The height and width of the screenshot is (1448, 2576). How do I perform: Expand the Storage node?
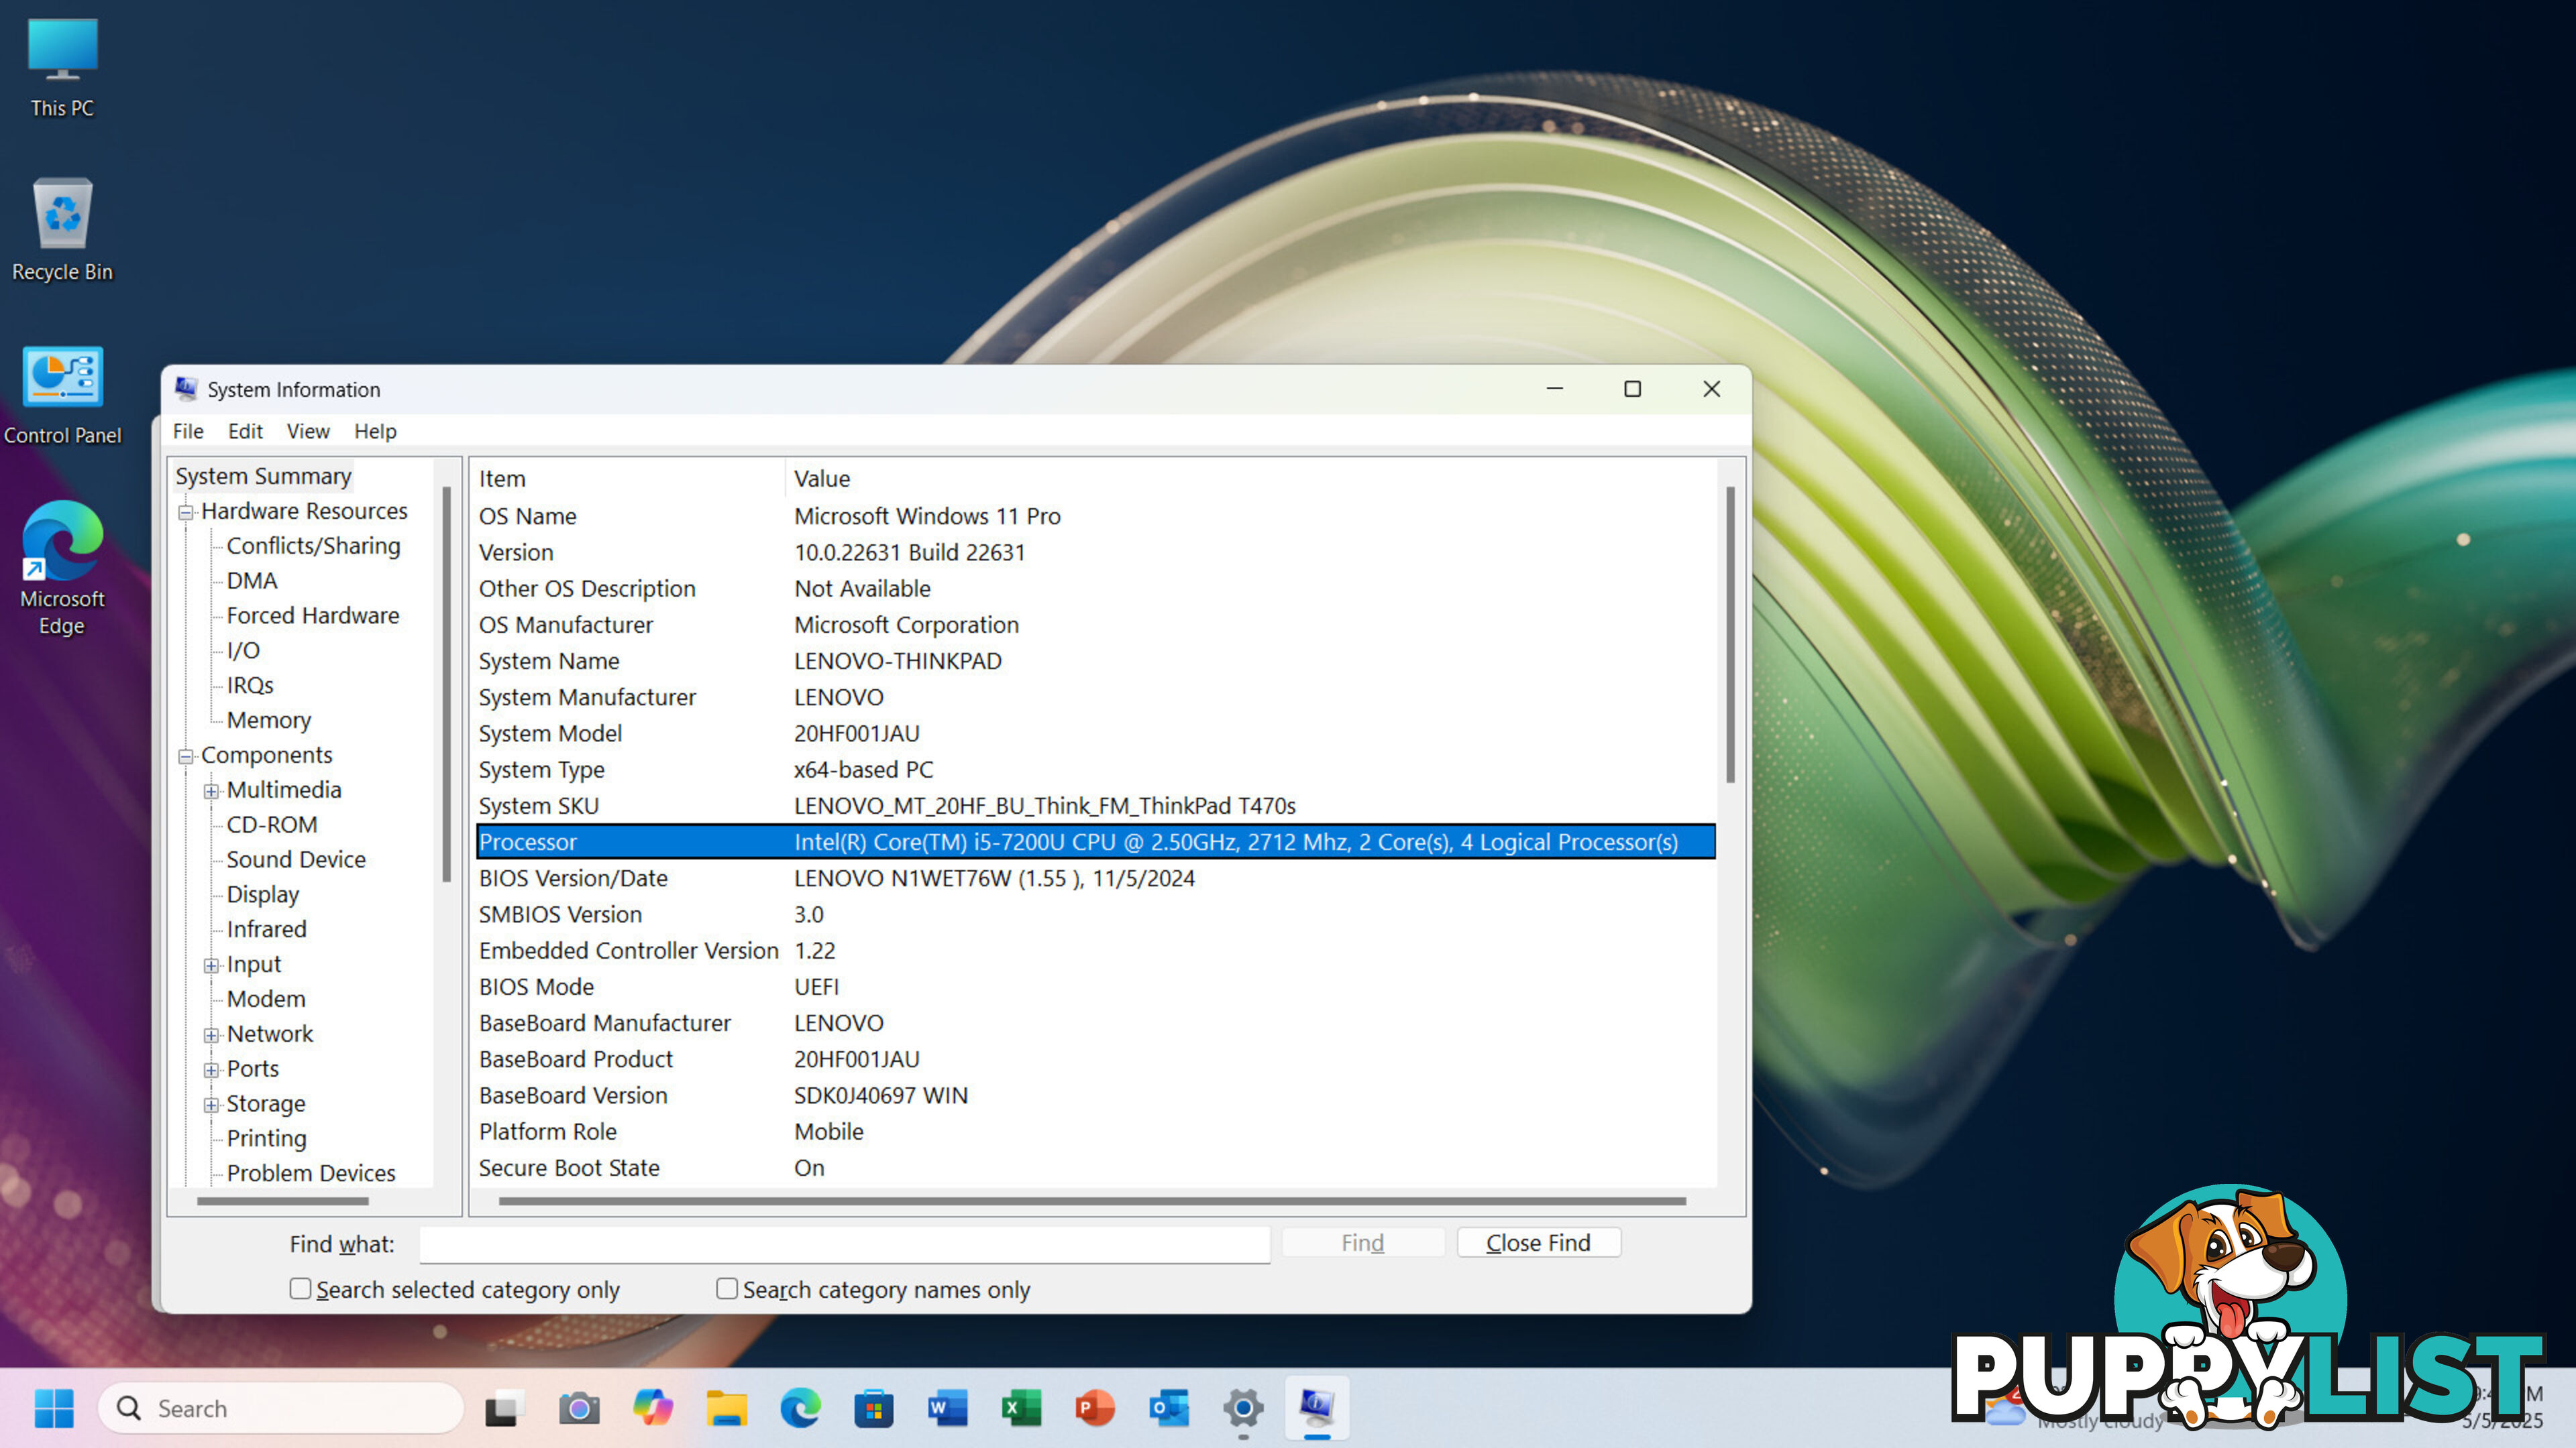(211, 1105)
